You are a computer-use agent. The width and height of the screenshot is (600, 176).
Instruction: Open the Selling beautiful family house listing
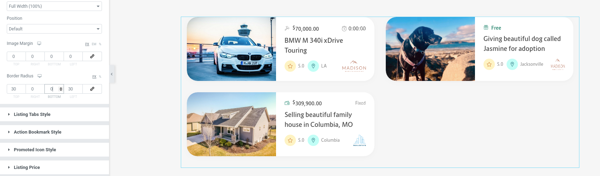[318, 119]
